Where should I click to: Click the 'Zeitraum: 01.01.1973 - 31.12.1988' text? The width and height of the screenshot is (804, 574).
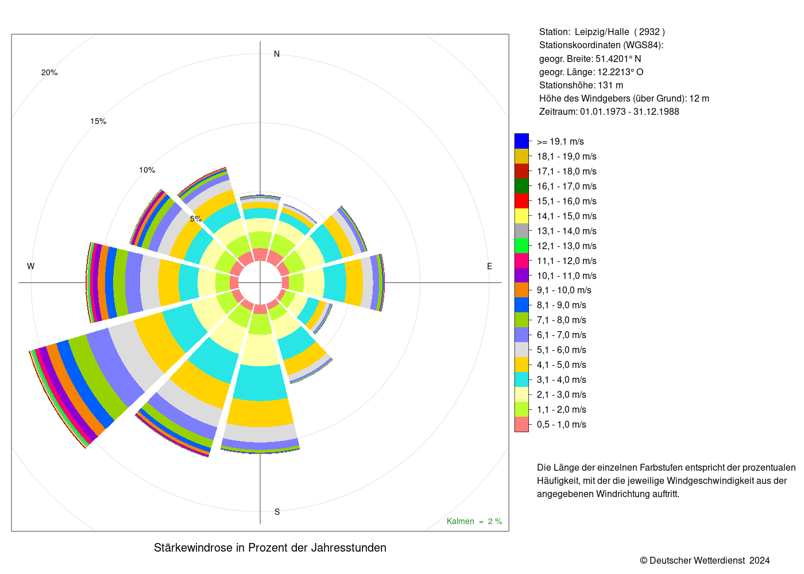coord(609,112)
